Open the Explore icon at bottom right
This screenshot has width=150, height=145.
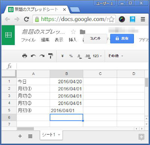point(141,137)
